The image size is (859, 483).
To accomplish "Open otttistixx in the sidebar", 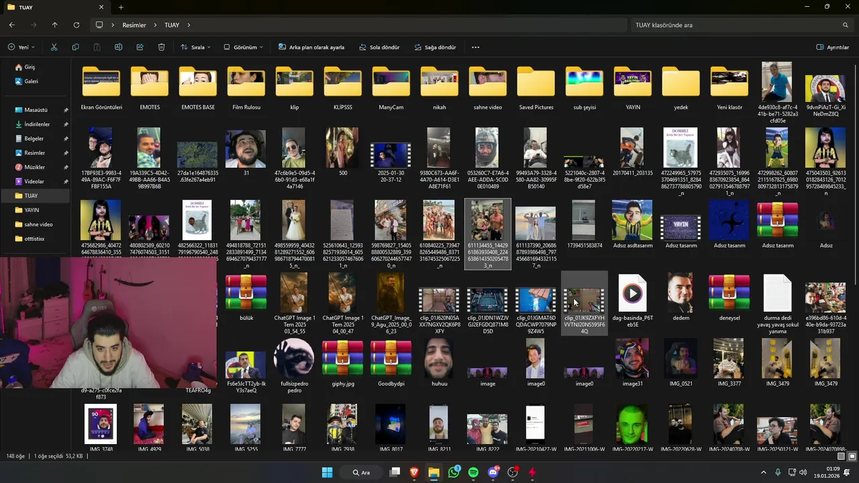I will tap(34, 239).
